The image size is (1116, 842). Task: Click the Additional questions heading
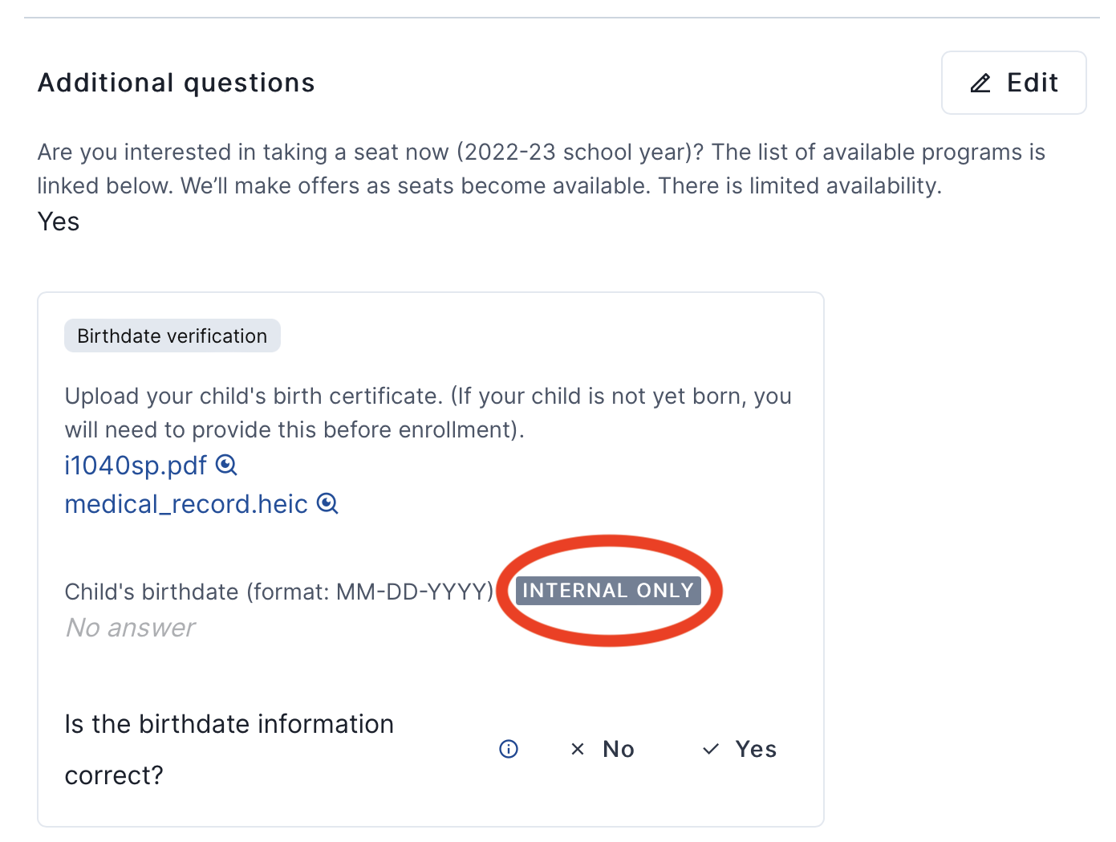tap(177, 83)
